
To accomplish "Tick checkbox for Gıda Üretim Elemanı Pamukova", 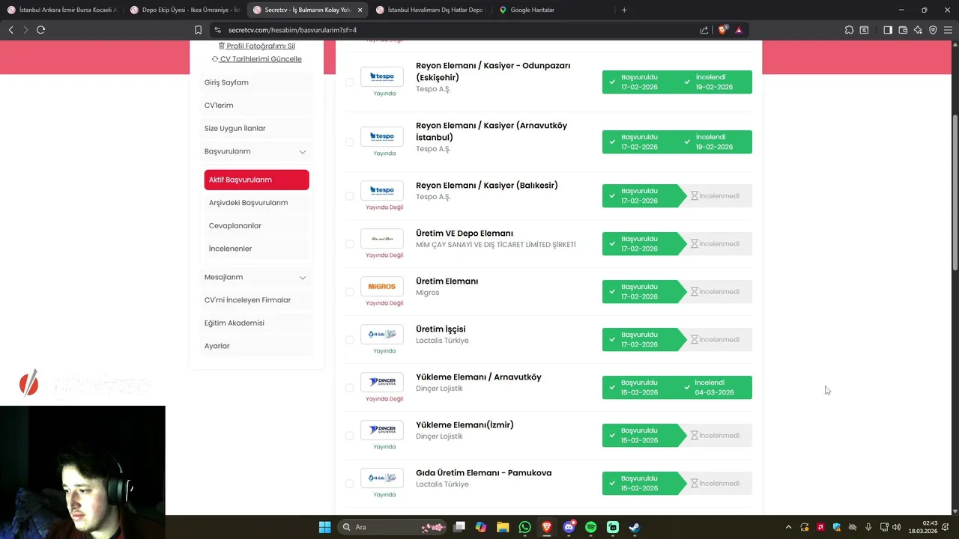I will [x=349, y=484].
